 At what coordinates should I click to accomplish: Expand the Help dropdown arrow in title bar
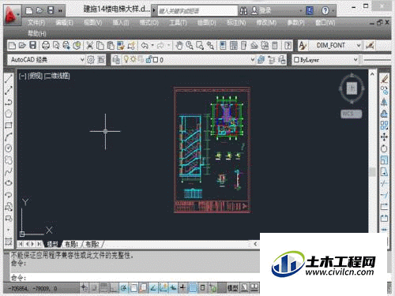click(333, 11)
